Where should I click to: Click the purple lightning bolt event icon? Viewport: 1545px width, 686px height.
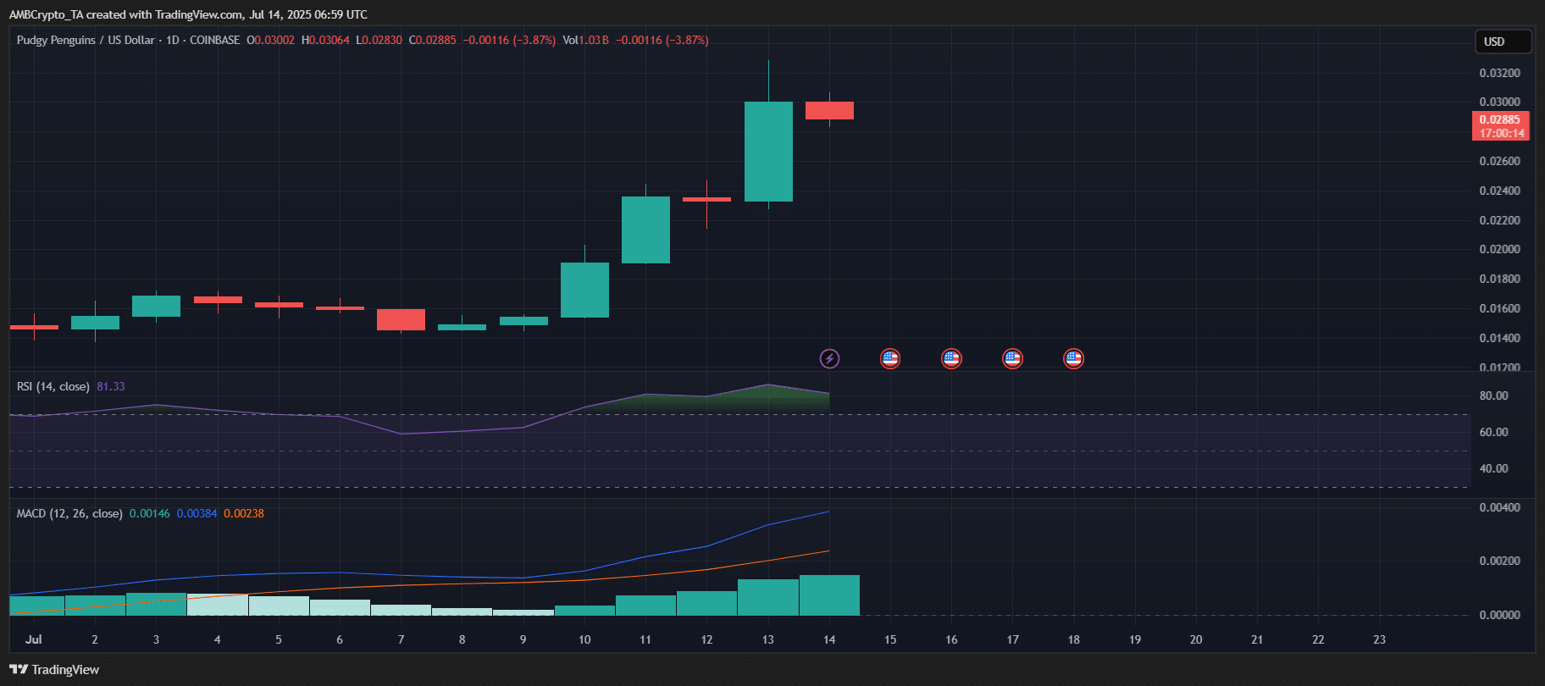pyautogui.click(x=829, y=358)
